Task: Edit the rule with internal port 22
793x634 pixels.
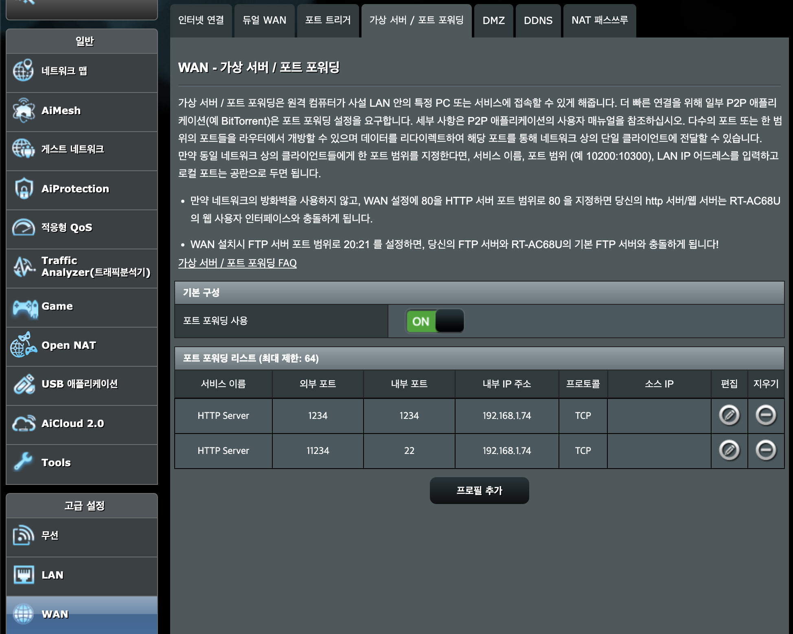Action: click(x=729, y=451)
